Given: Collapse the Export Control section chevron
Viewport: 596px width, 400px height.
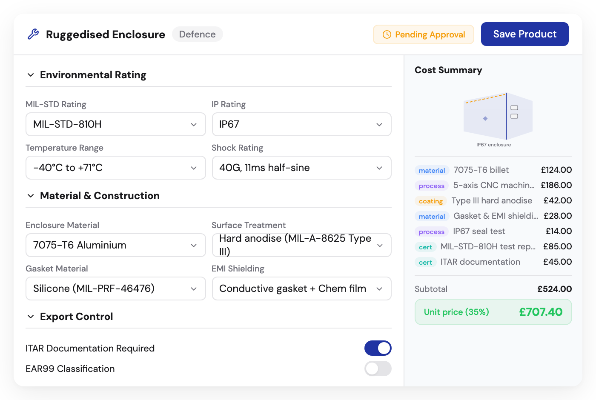Looking at the screenshot, I should (x=31, y=317).
